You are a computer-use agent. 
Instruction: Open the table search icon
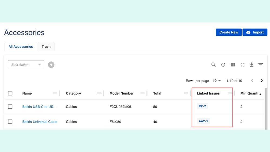tap(213, 65)
